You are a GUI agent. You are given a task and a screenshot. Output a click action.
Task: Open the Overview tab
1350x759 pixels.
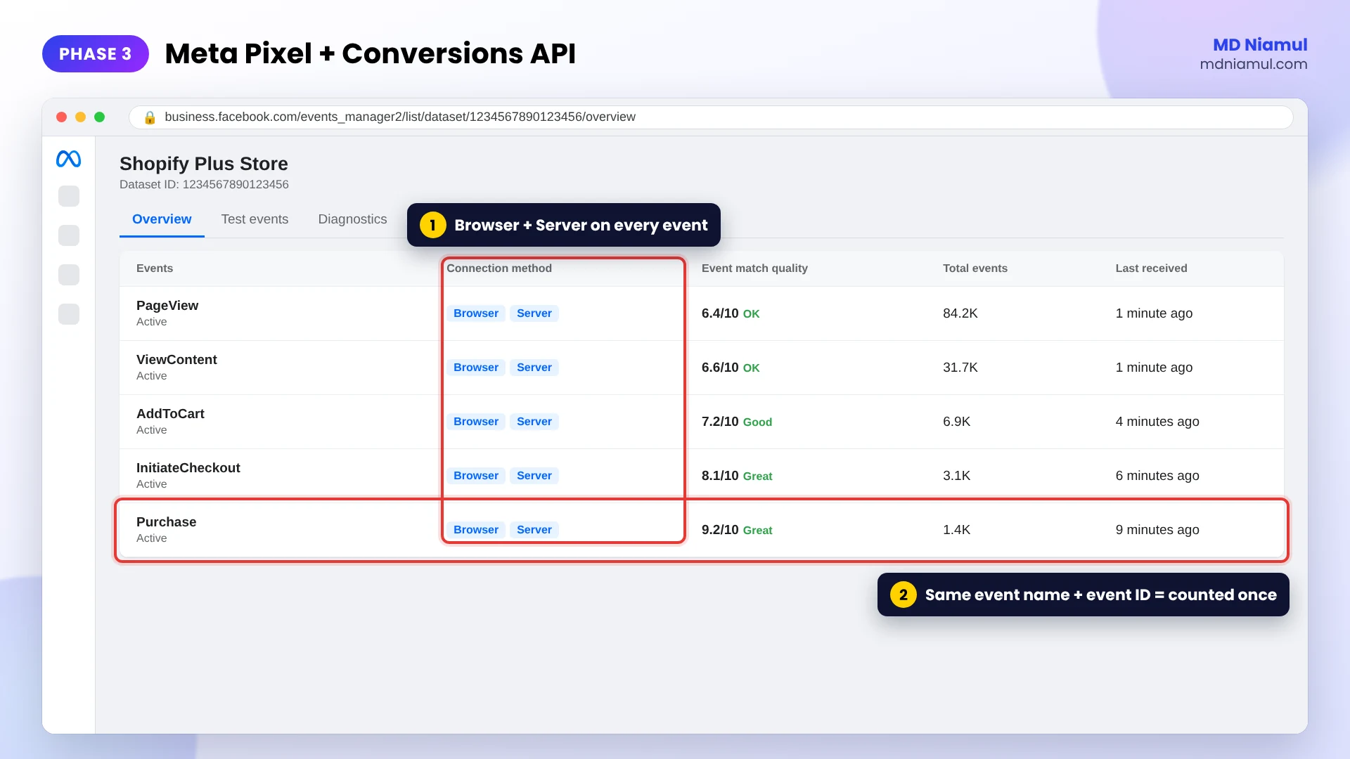(x=162, y=219)
